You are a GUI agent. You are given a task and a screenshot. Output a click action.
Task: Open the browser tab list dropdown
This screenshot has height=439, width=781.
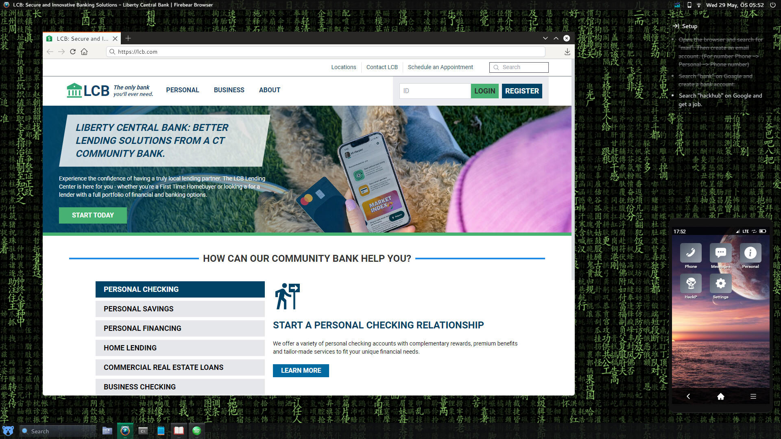545,38
